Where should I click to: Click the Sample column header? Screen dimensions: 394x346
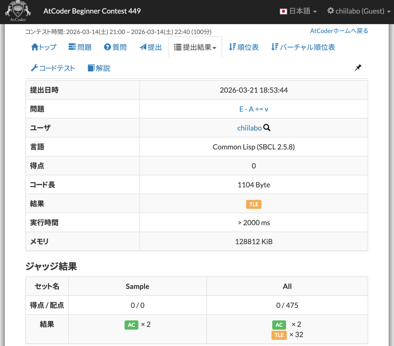coord(137,286)
